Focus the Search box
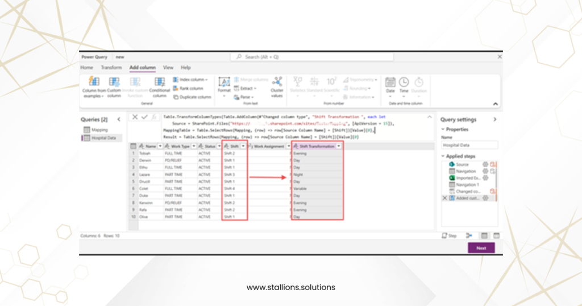582x306 pixels. (x=312, y=57)
